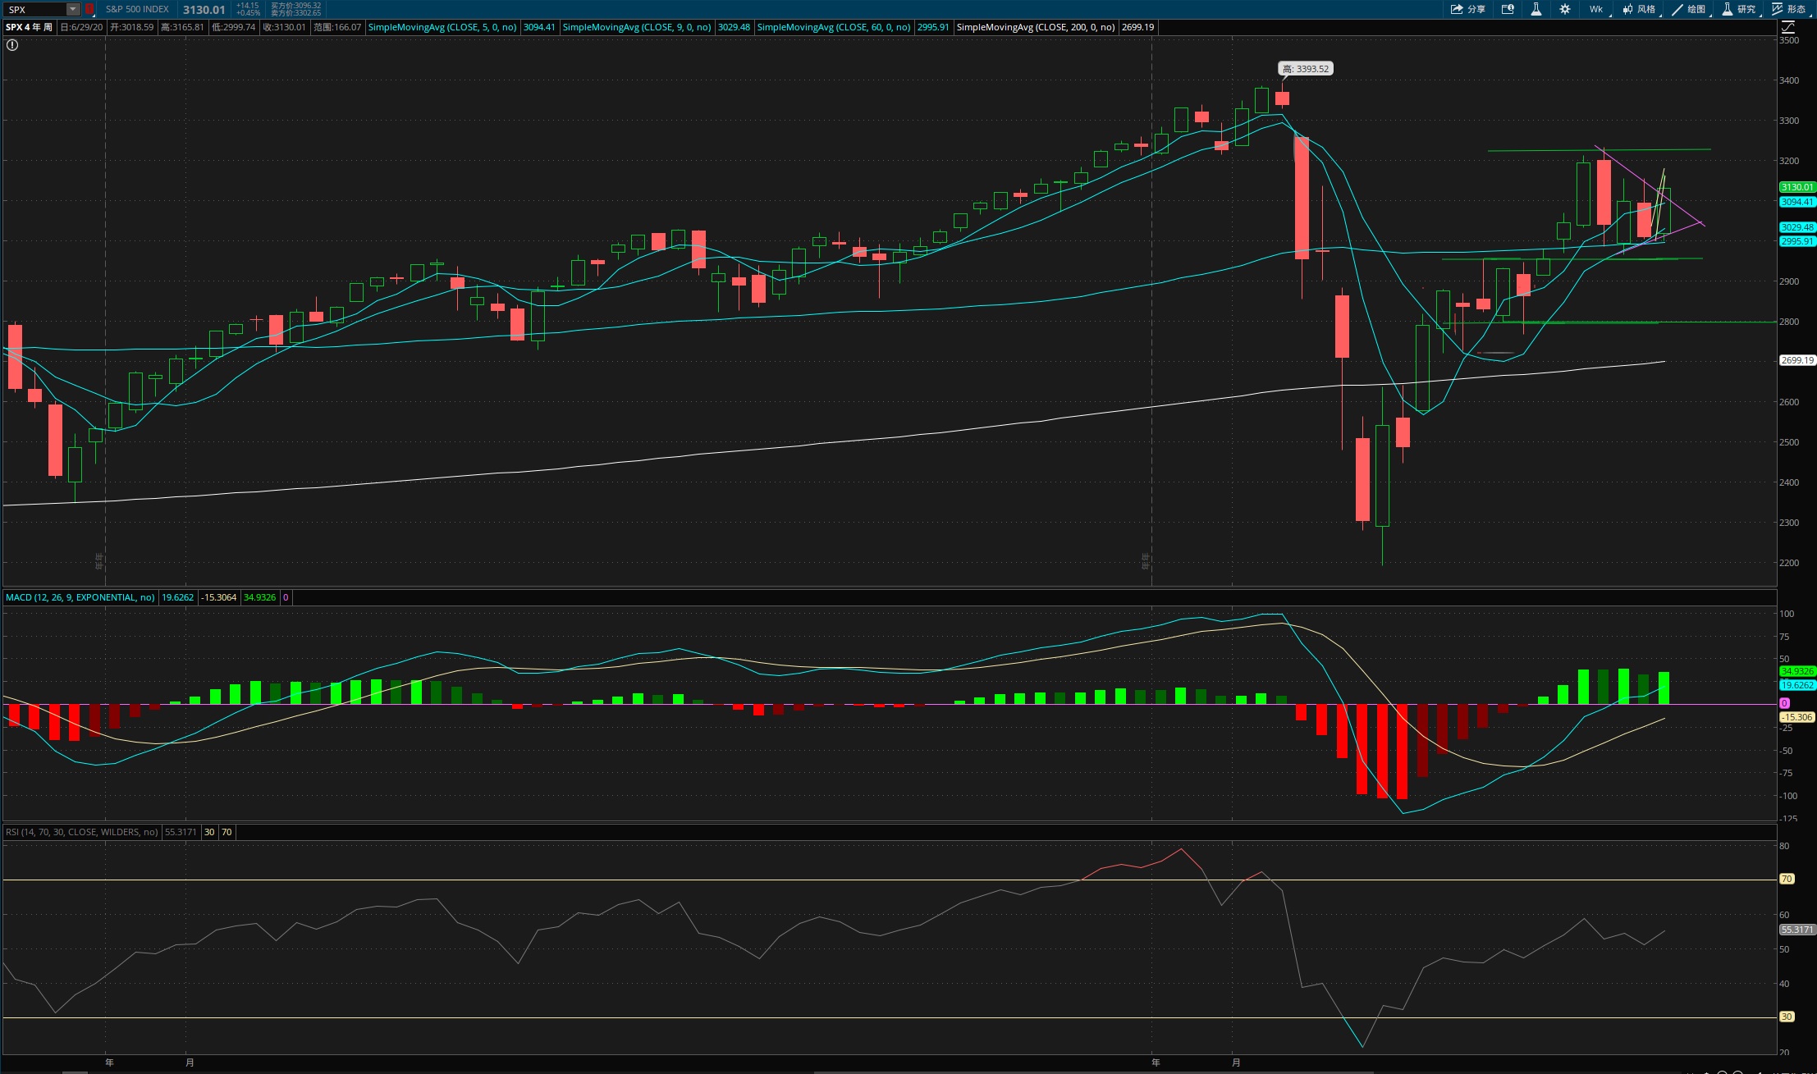Select the SimpleMovingAvg (CLOSE, 9) study label
This screenshot has height=1074, width=1817.
[637, 27]
